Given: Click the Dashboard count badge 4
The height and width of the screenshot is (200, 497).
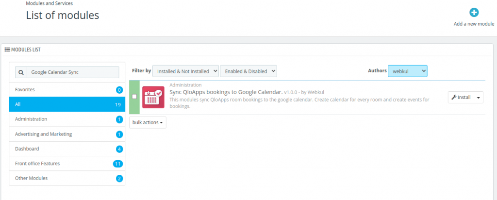Looking at the screenshot, I should [119, 149].
